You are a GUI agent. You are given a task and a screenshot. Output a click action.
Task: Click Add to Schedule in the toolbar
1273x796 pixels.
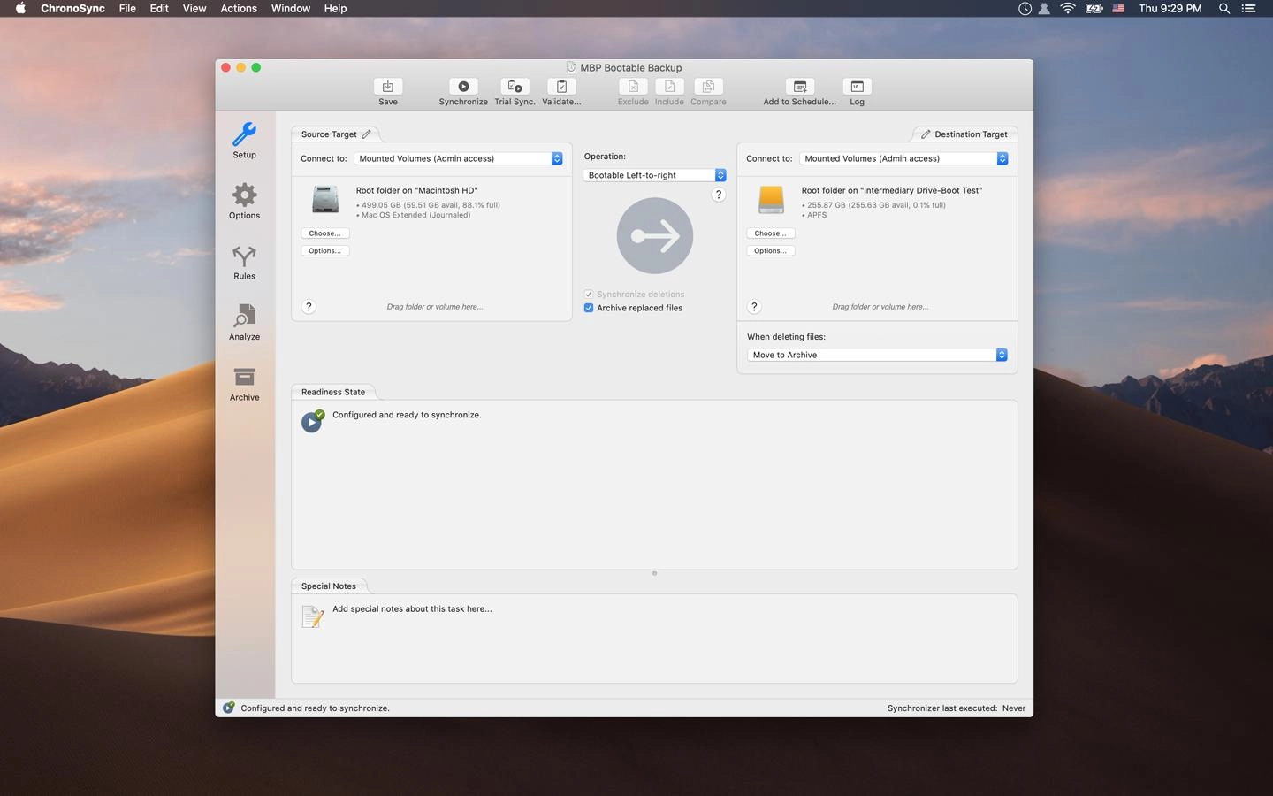click(800, 87)
